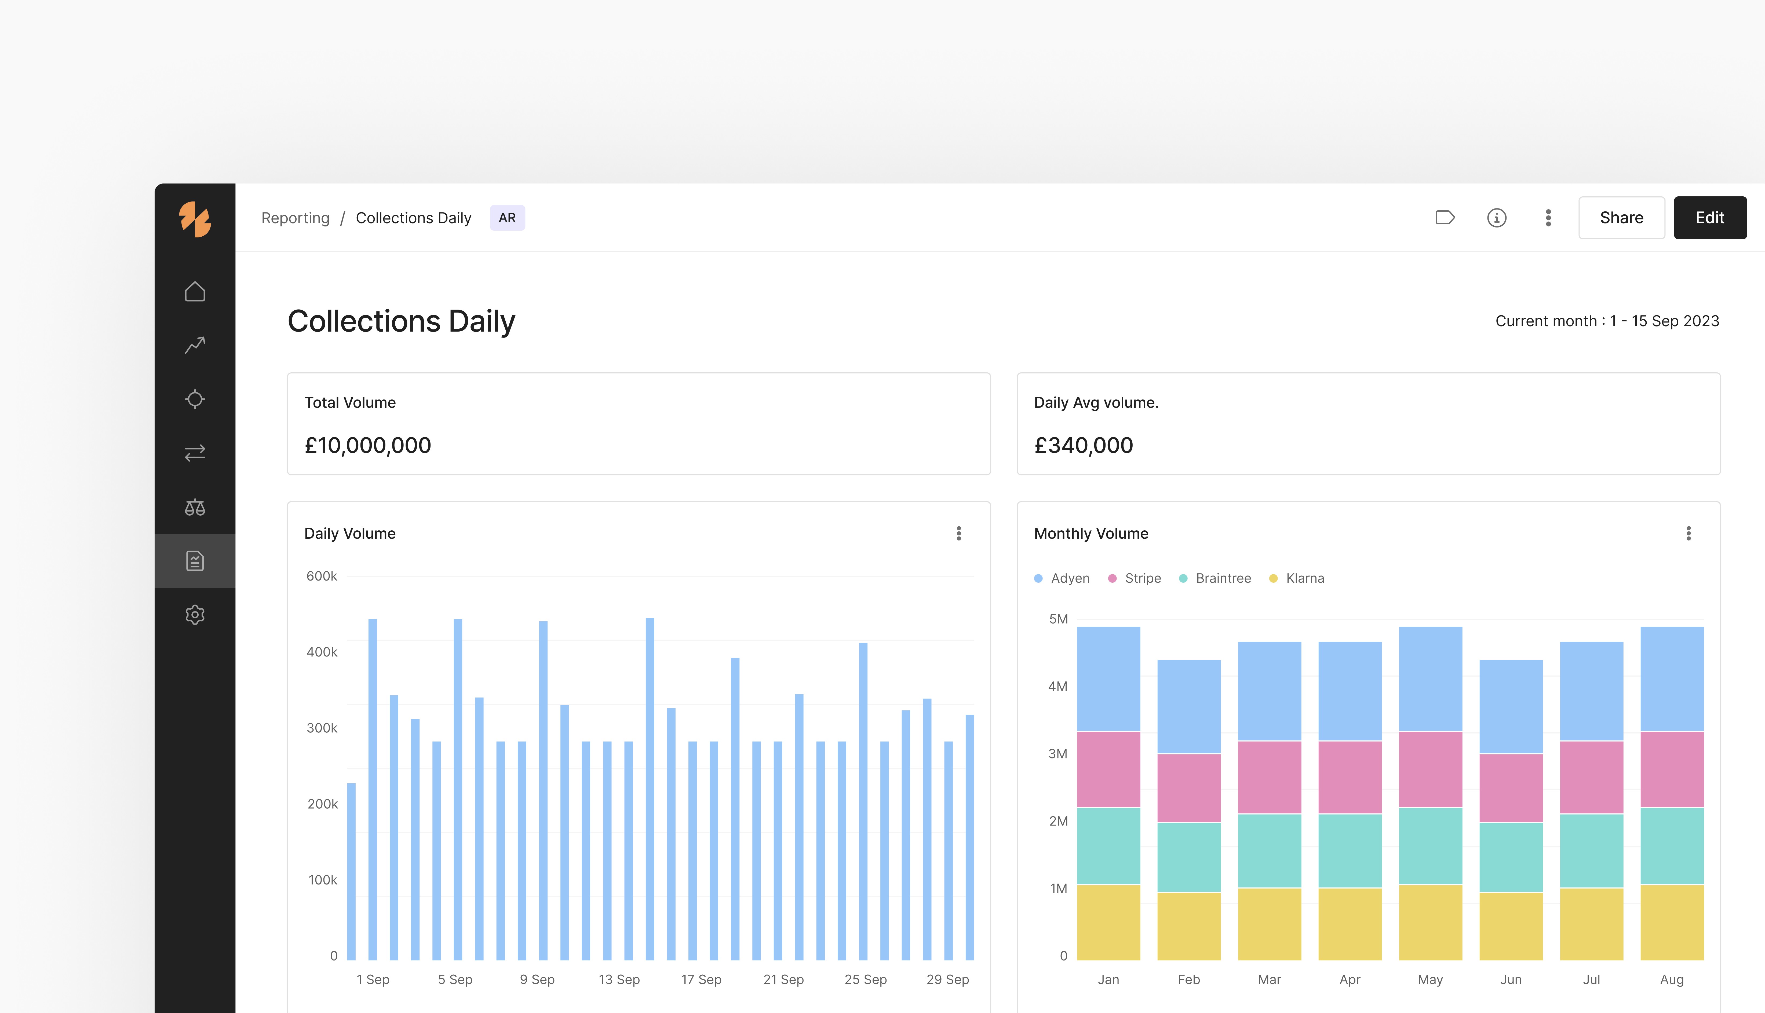Open Monthly Volume chart options menu

click(1688, 534)
